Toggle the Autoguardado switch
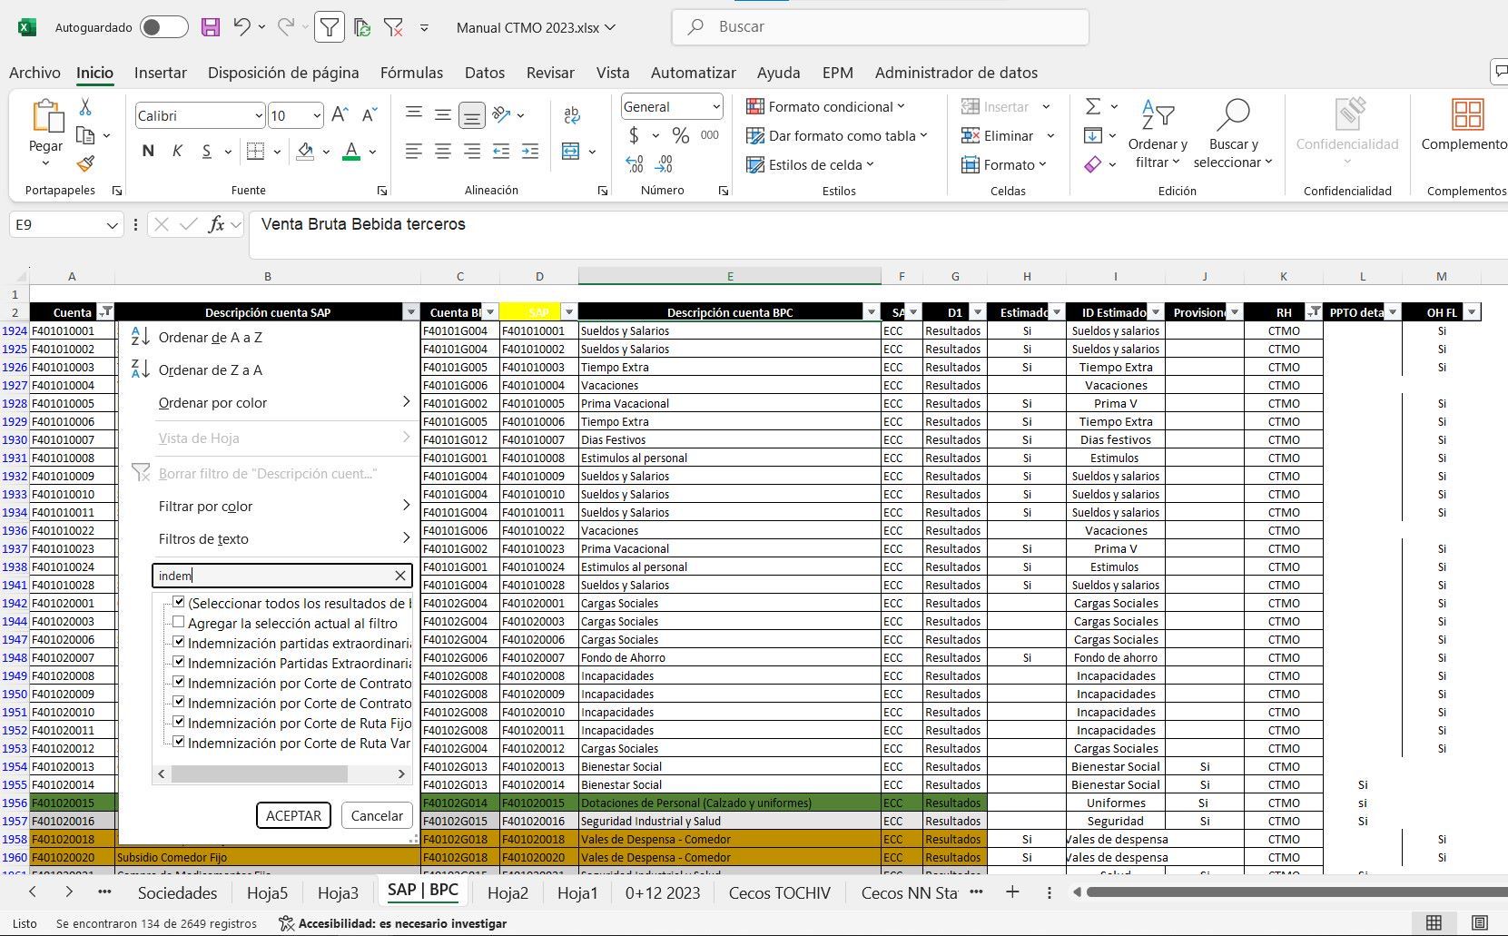The height and width of the screenshot is (936, 1508). click(164, 27)
